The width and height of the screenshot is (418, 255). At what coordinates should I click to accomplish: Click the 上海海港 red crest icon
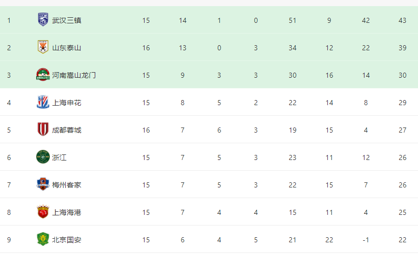(x=43, y=212)
